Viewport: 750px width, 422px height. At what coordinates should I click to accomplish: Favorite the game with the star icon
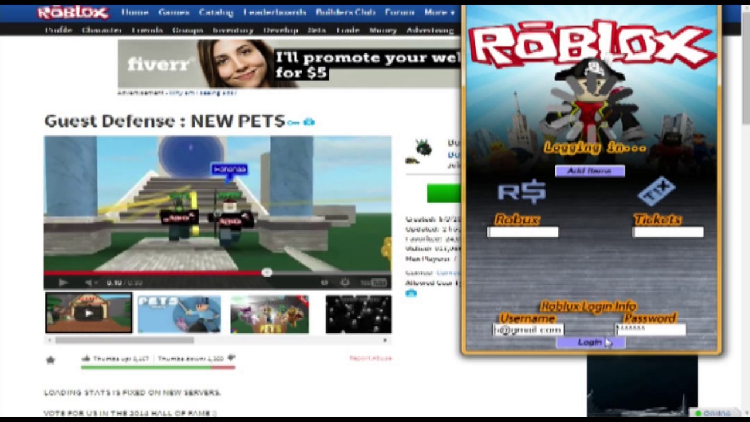(x=50, y=360)
